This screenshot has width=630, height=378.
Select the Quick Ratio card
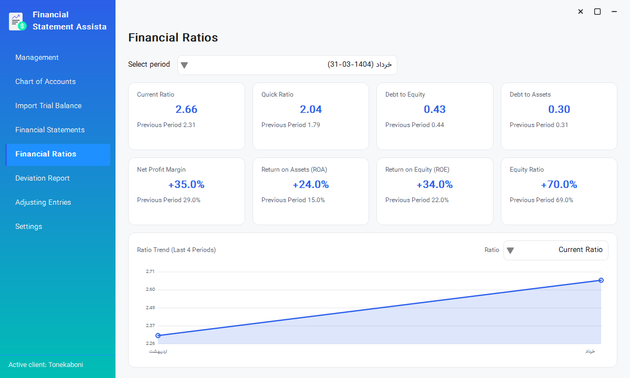[311, 116]
